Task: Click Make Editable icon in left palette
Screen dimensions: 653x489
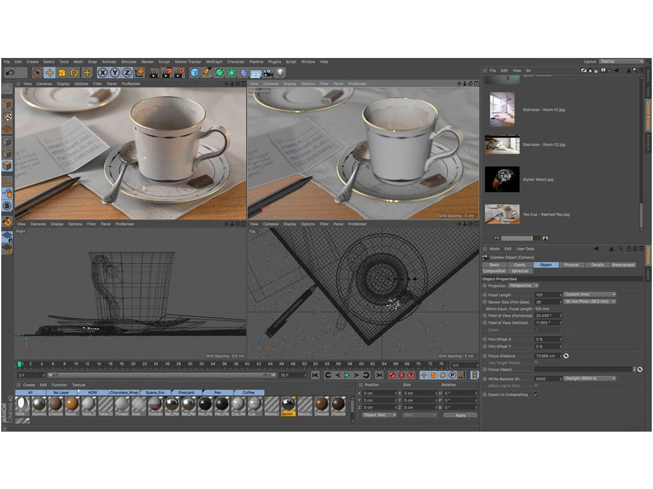Action: coord(7,89)
